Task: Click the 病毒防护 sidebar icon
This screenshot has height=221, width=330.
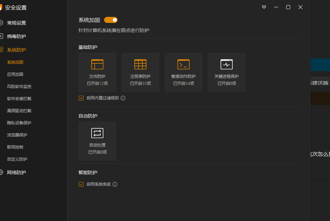Action: (x=1, y=36)
